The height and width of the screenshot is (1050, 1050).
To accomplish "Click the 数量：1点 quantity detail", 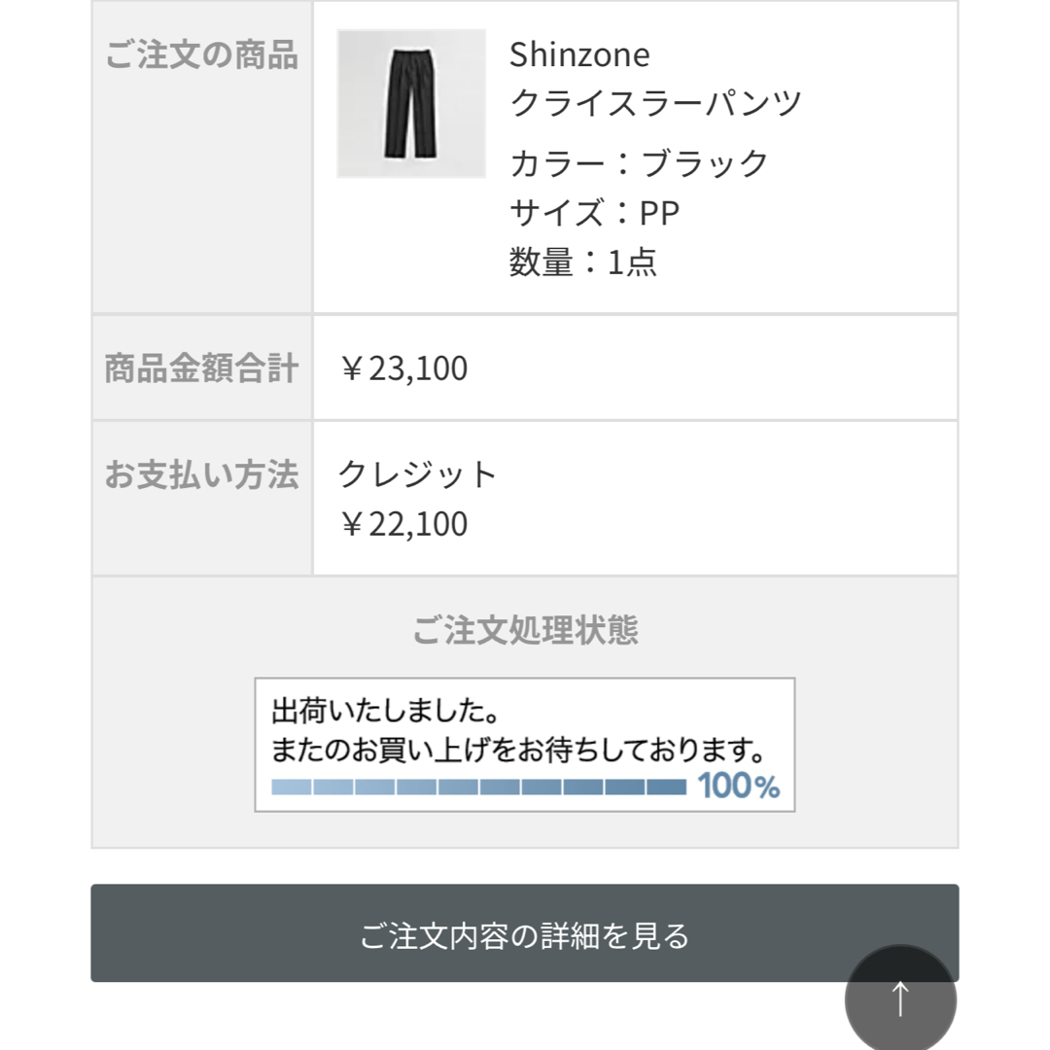I will coord(582,262).
